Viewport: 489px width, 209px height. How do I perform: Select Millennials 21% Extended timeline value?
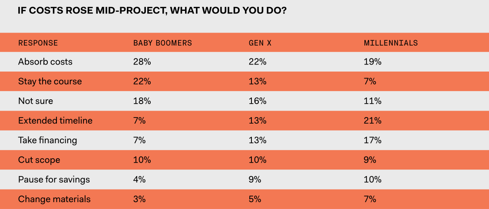[373, 121]
